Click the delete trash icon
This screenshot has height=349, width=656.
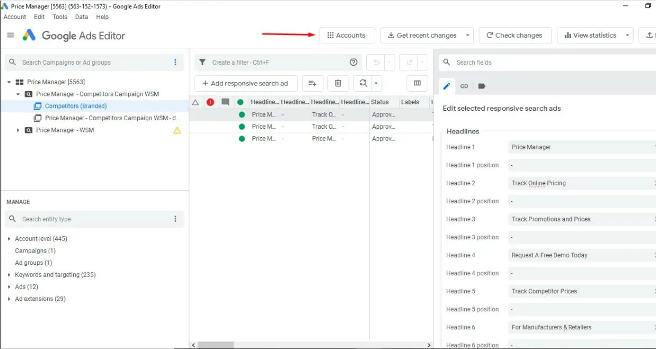pos(338,83)
